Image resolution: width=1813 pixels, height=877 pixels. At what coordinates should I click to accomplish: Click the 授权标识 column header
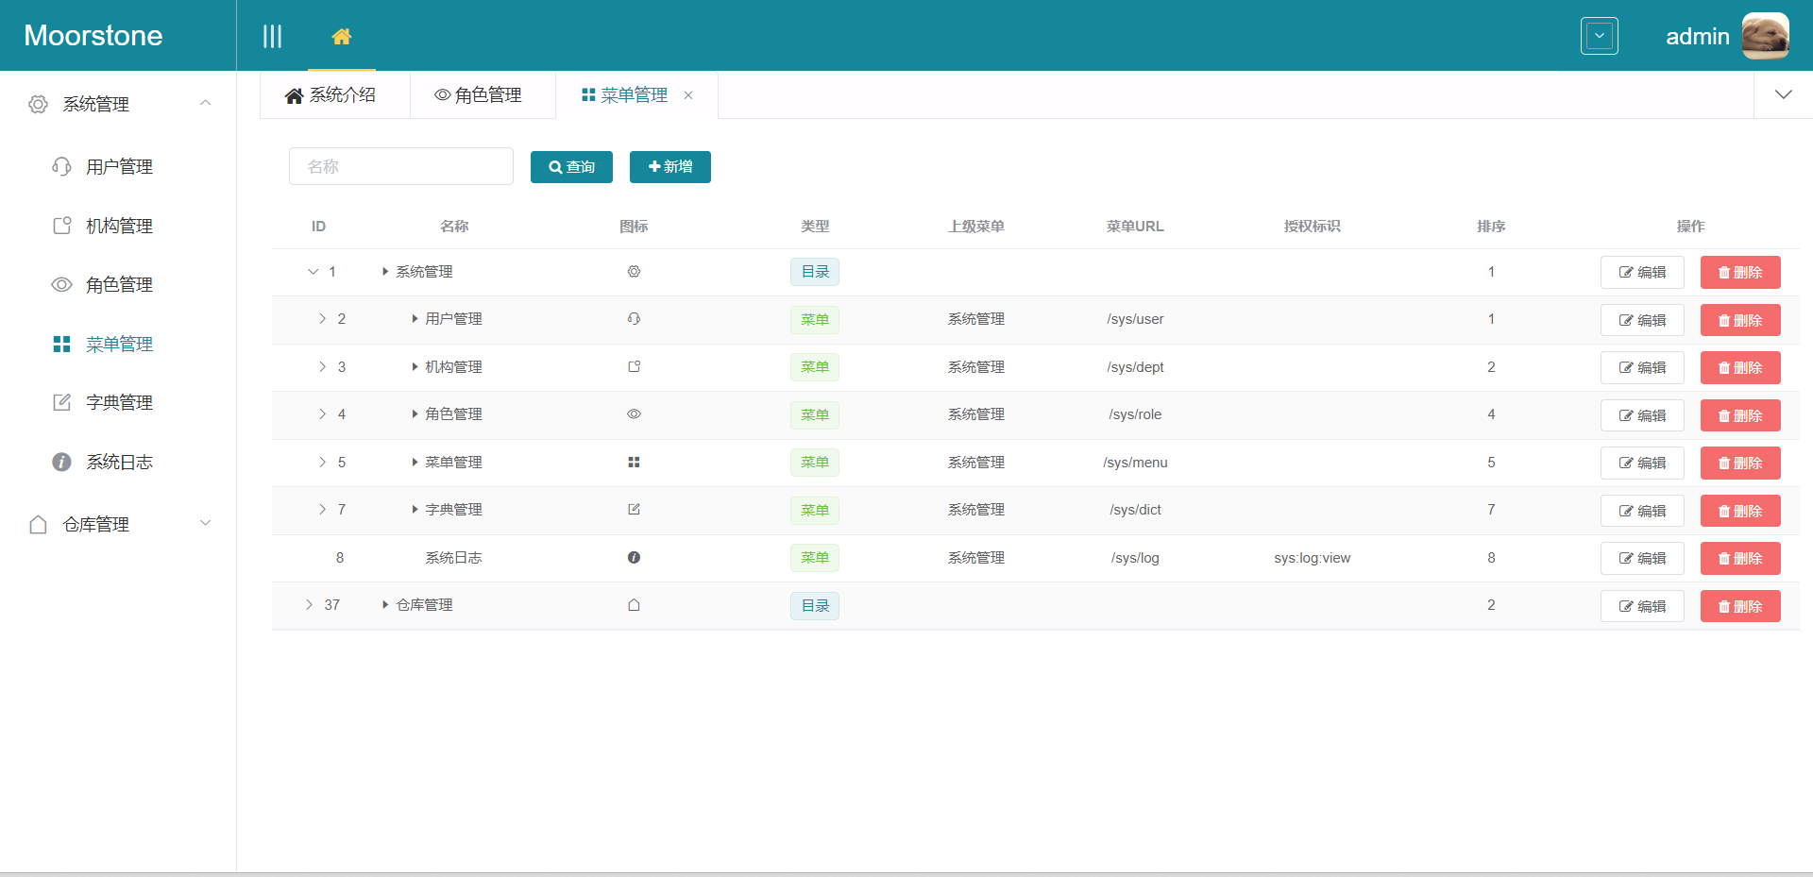coord(1312,227)
